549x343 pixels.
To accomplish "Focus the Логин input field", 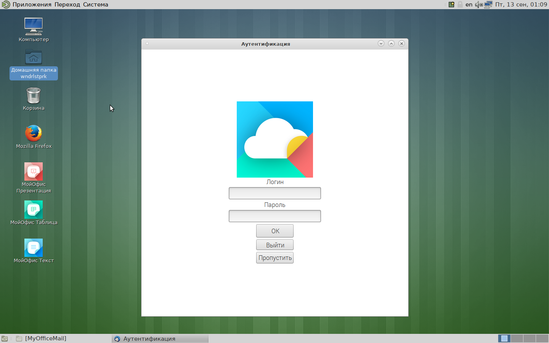I will coord(275,193).
